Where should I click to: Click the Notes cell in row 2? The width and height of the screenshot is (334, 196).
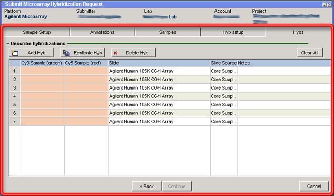[x=284, y=79]
